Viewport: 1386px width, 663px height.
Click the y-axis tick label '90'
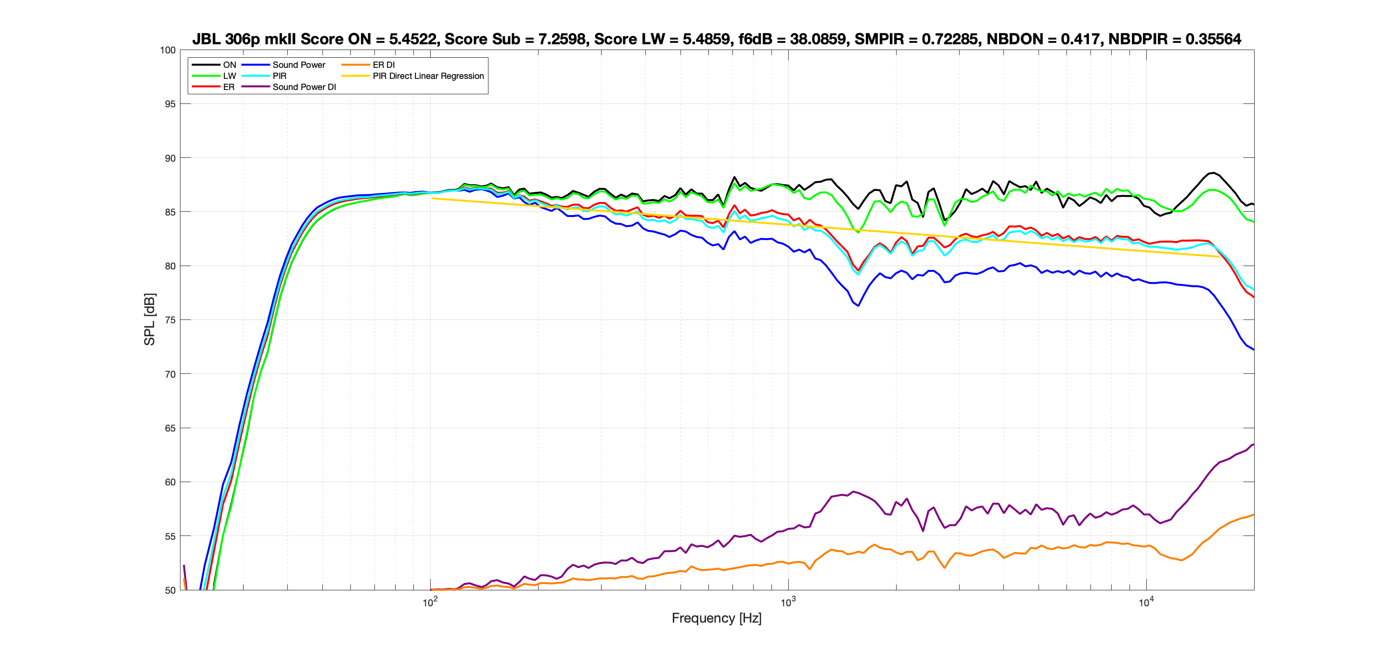point(170,158)
